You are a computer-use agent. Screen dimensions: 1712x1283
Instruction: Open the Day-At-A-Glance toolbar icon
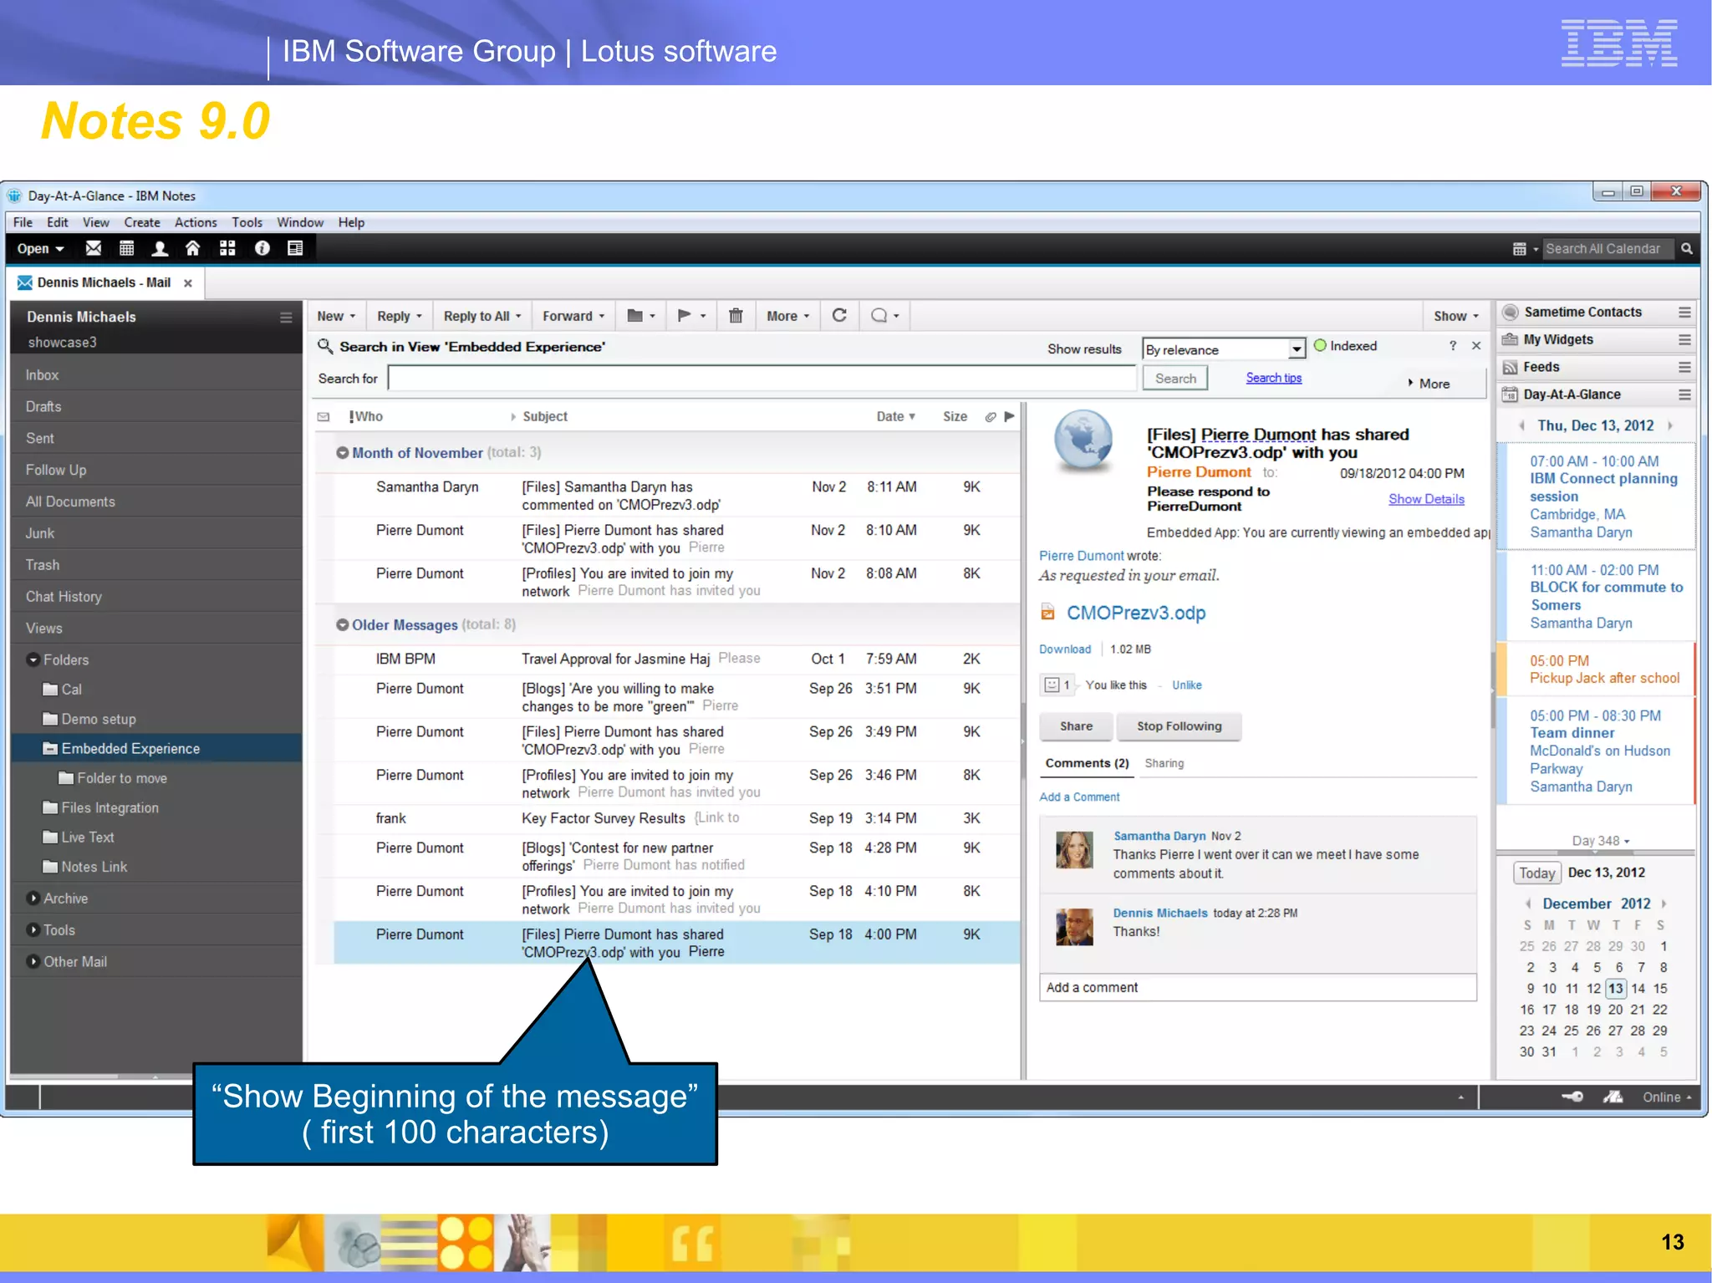click(x=295, y=248)
